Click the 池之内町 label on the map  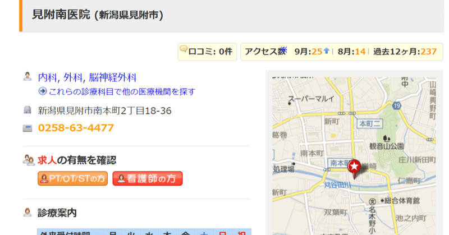coord(411,218)
